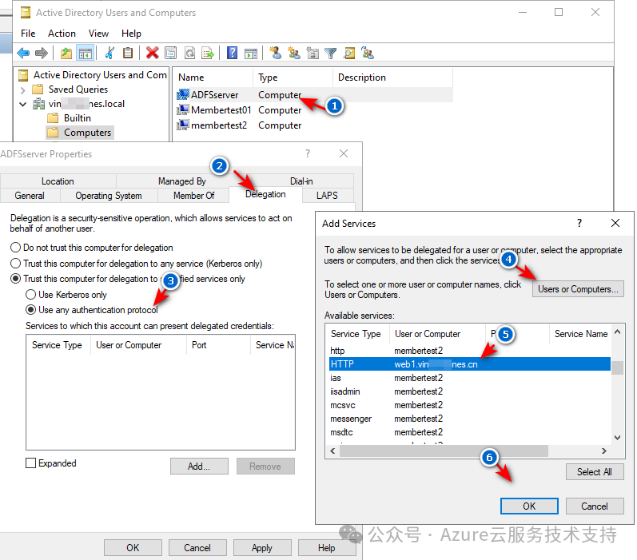Click Add to group toolbar icon
Viewport: 637px width, 560px height.
(x=368, y=53)
